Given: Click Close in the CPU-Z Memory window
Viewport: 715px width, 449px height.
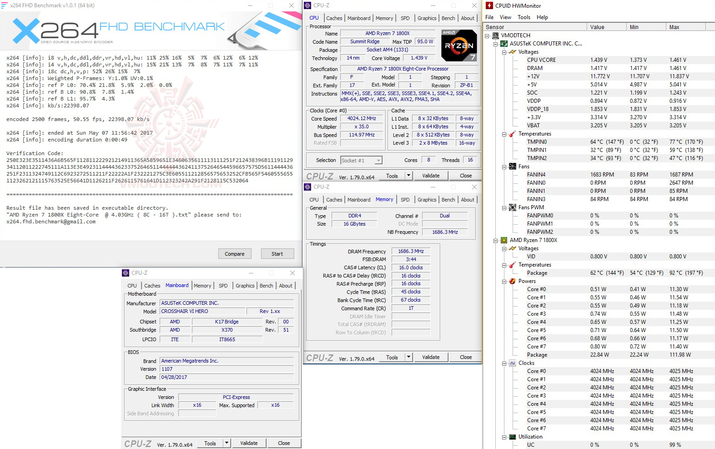Looking at the screenshot, I should click(466, 357).
